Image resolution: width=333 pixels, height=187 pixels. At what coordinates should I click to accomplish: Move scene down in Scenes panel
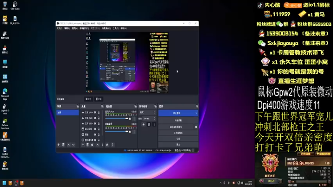[x=73, y=145]
